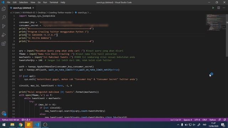Click 'tweepy.AppAuthHandler' on line 17
228x128 pixels.
pyautogui.click(x=42, y=66)
